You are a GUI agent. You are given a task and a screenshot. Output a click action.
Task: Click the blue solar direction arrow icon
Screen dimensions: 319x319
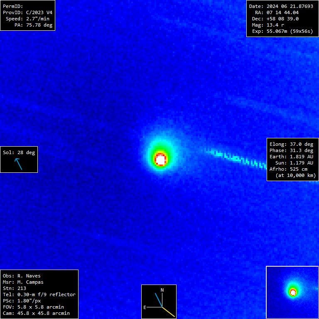coord(18,164)
